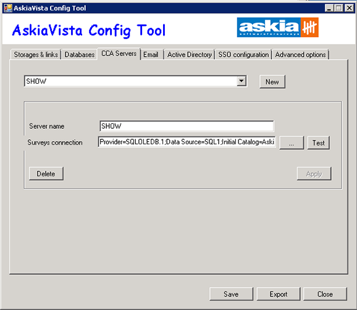357x310 pixels.
Task: Open the Active Directory tab
Action: [190, 55]
